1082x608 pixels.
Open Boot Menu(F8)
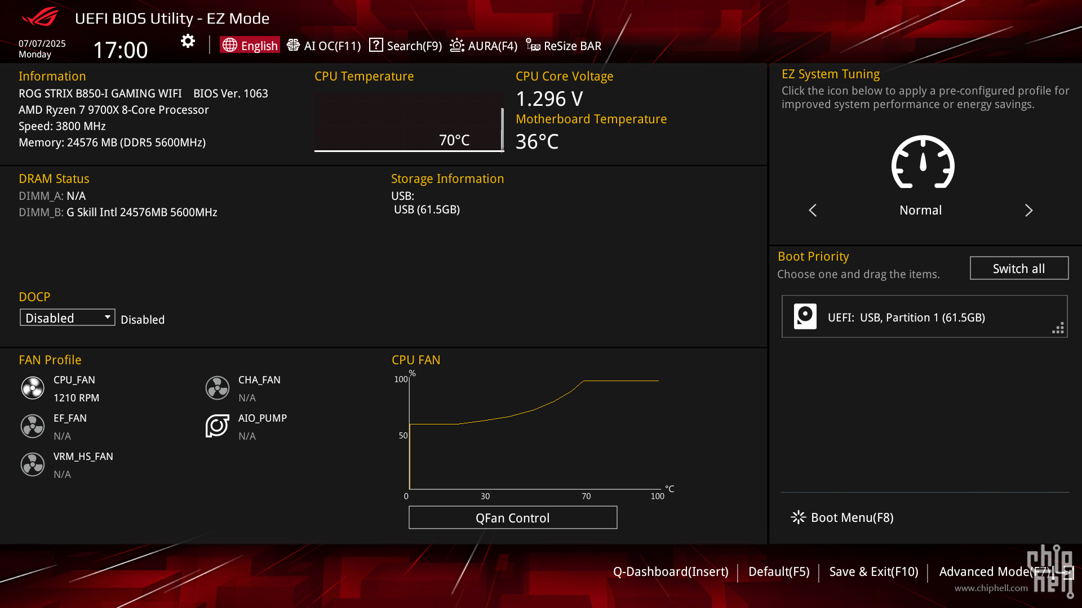[x=842, y=517]
